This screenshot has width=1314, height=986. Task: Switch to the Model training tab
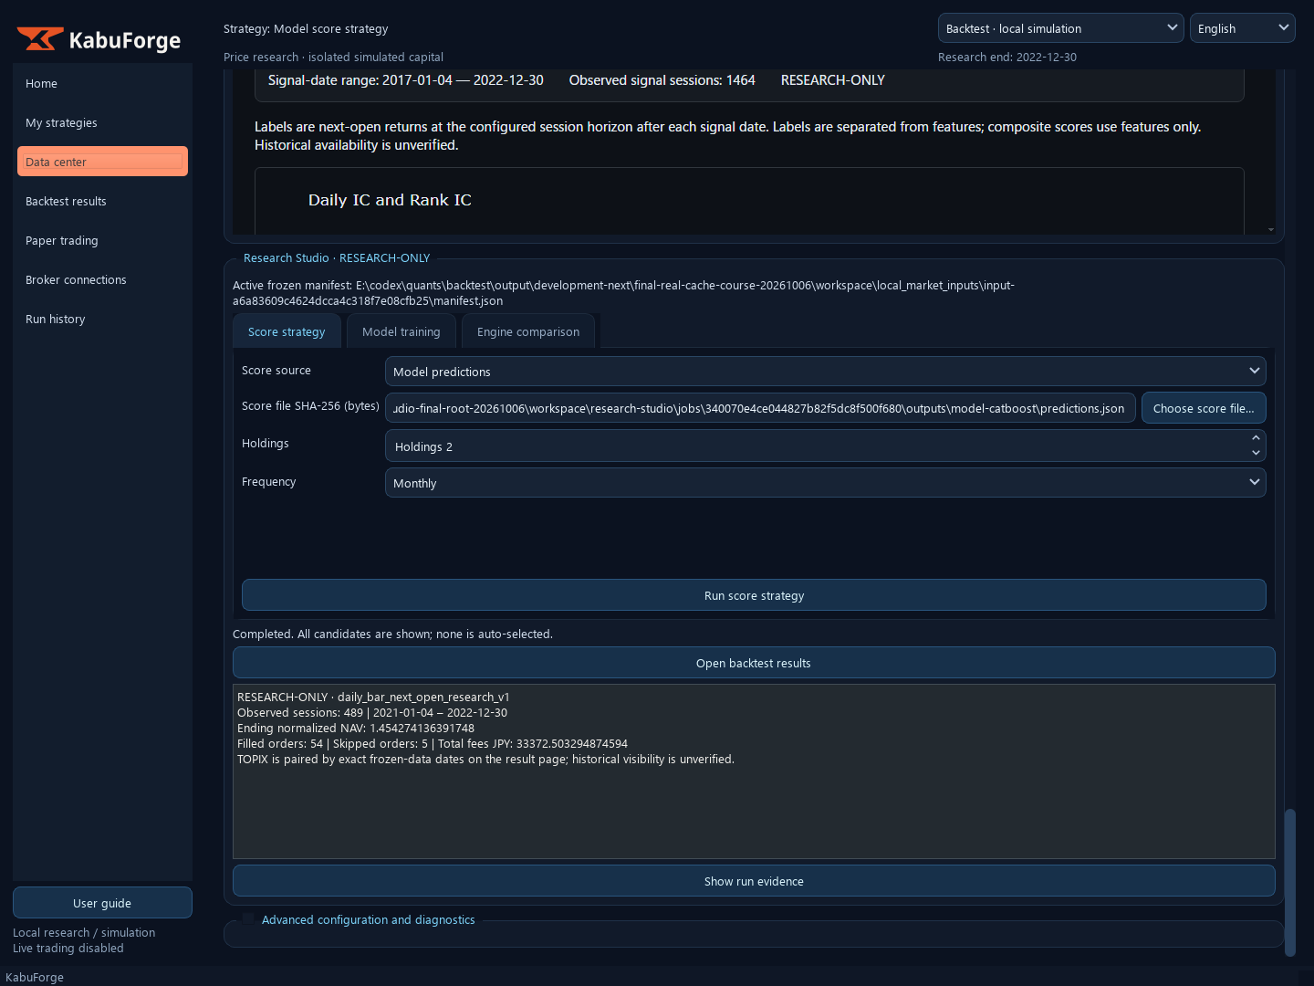[x=401, y=331]
